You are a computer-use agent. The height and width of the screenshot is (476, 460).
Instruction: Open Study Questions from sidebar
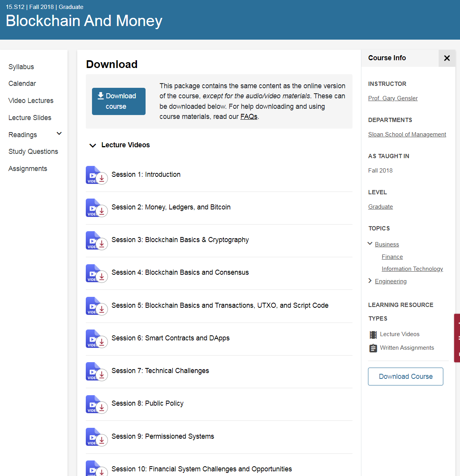tap(33, 152)
